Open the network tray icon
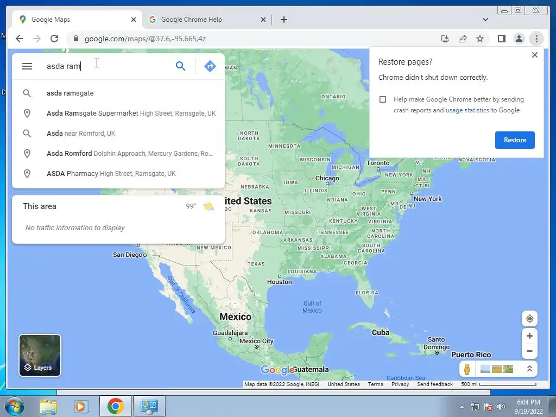Image resolution: width=556 pixels, height=417 pixels. (475, 407)
